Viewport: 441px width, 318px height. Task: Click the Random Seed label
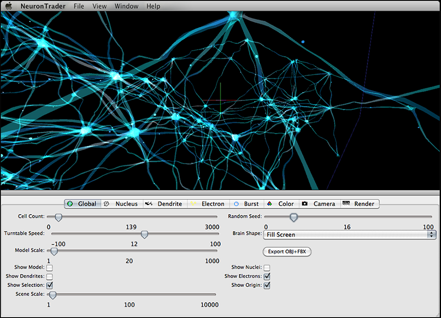(245, 216)
